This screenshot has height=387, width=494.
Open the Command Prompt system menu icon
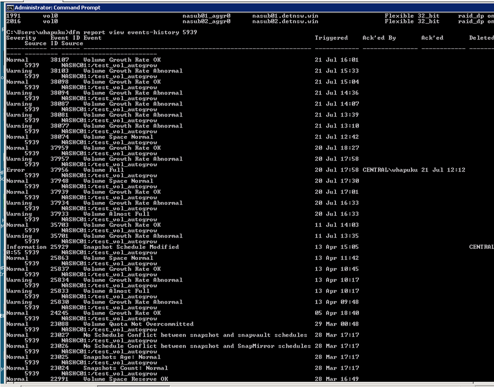10,7
